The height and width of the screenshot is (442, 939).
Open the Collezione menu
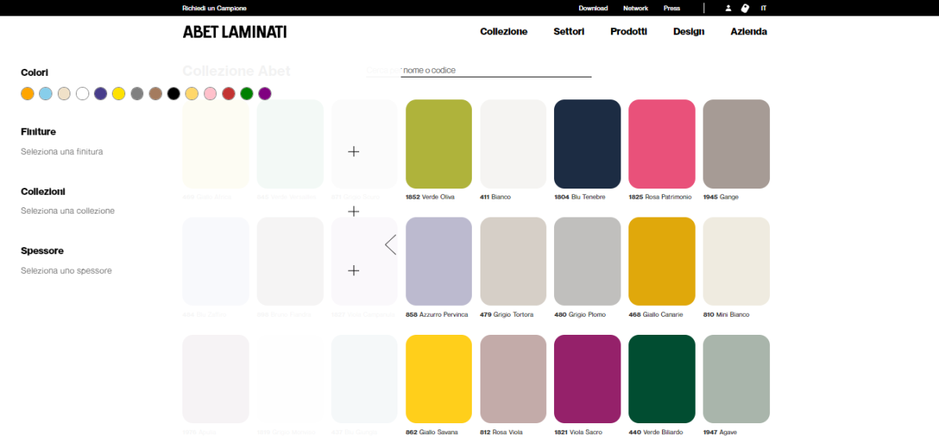[503, 32]
